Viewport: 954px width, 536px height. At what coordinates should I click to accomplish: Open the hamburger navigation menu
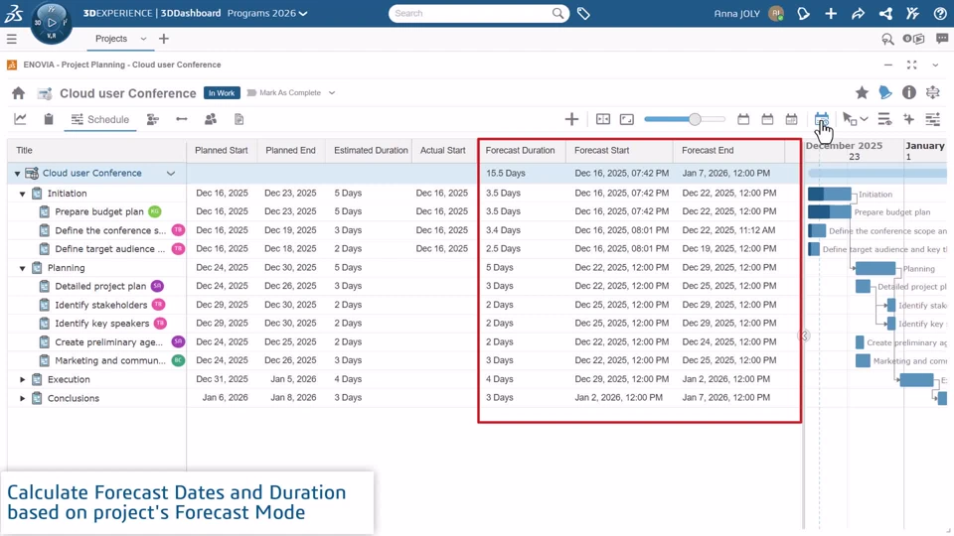click(x=12, y=39)
